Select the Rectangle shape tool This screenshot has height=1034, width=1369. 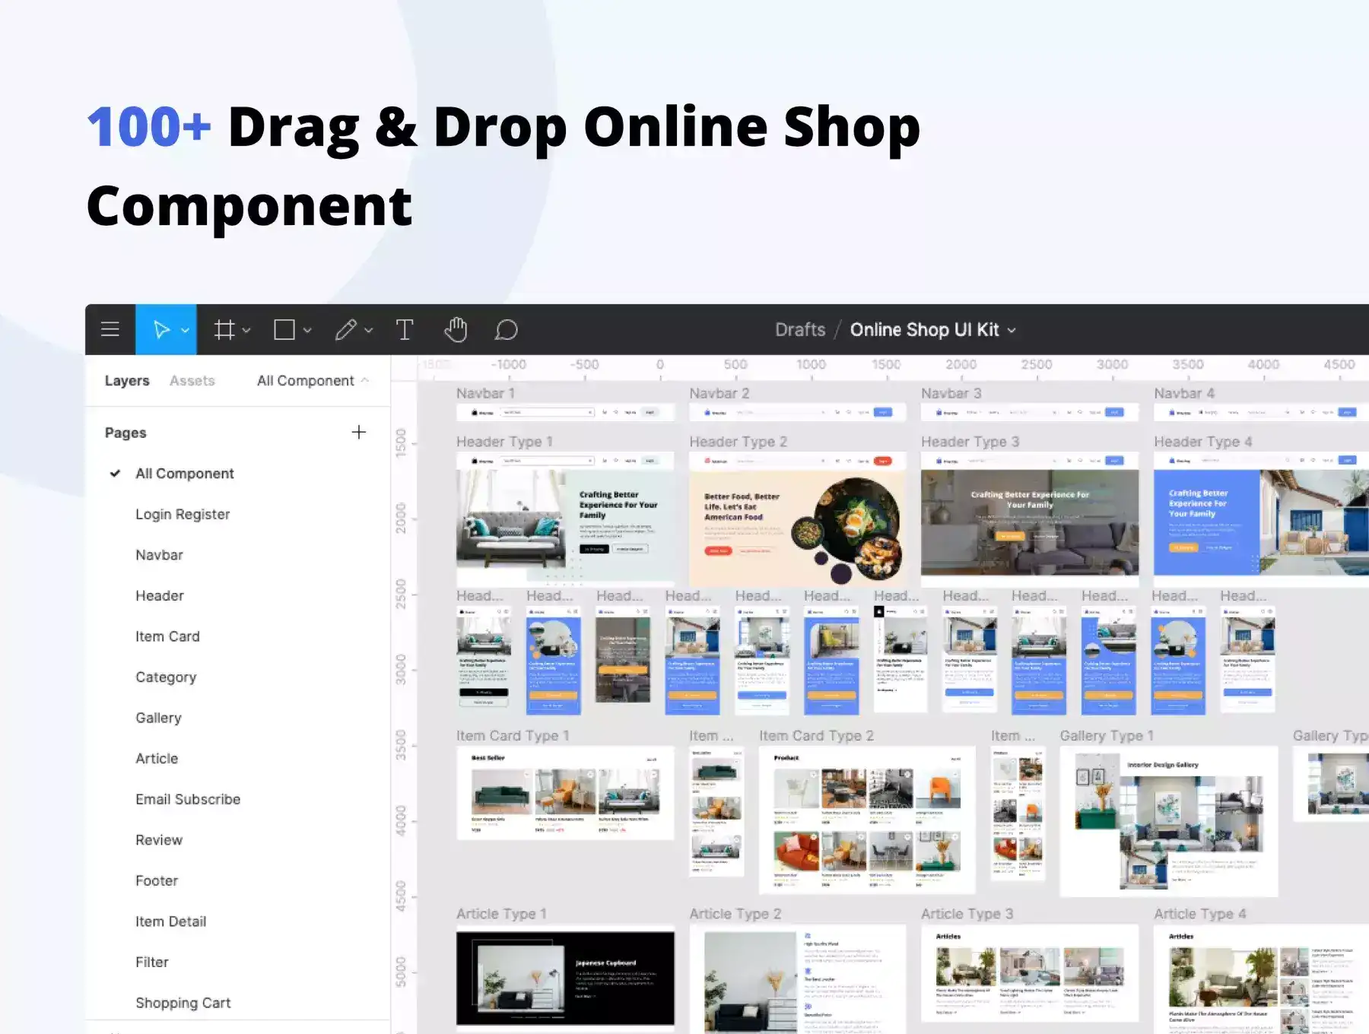click(x=284, y=329)
